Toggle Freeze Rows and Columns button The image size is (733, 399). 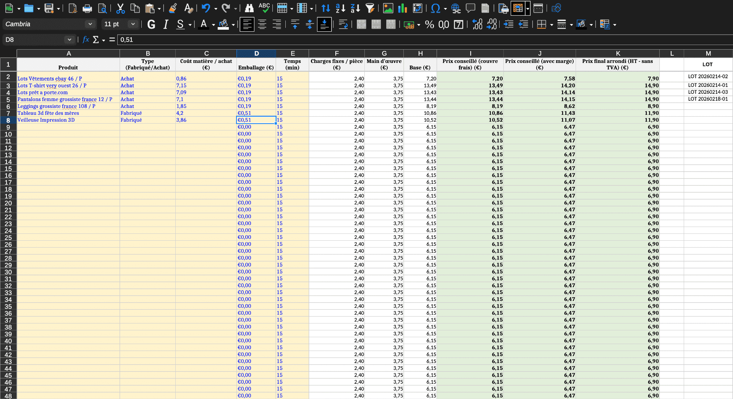[518, 8]
